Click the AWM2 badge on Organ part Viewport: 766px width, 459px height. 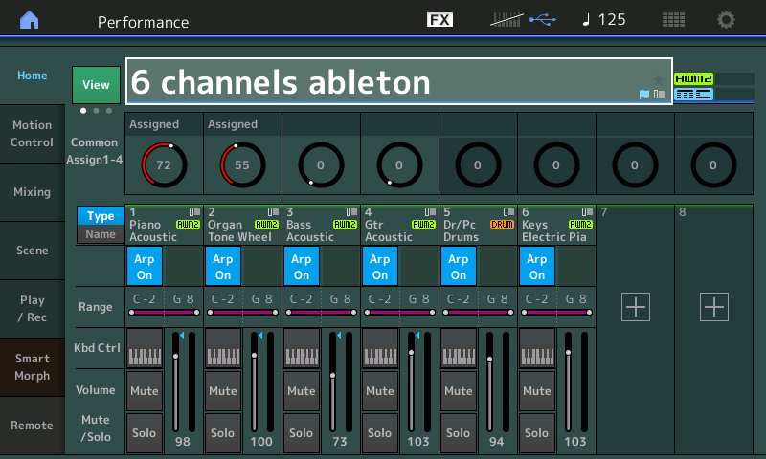pos(267,225)
